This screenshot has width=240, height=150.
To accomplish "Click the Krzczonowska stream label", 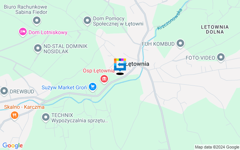I will click(170, 19).
